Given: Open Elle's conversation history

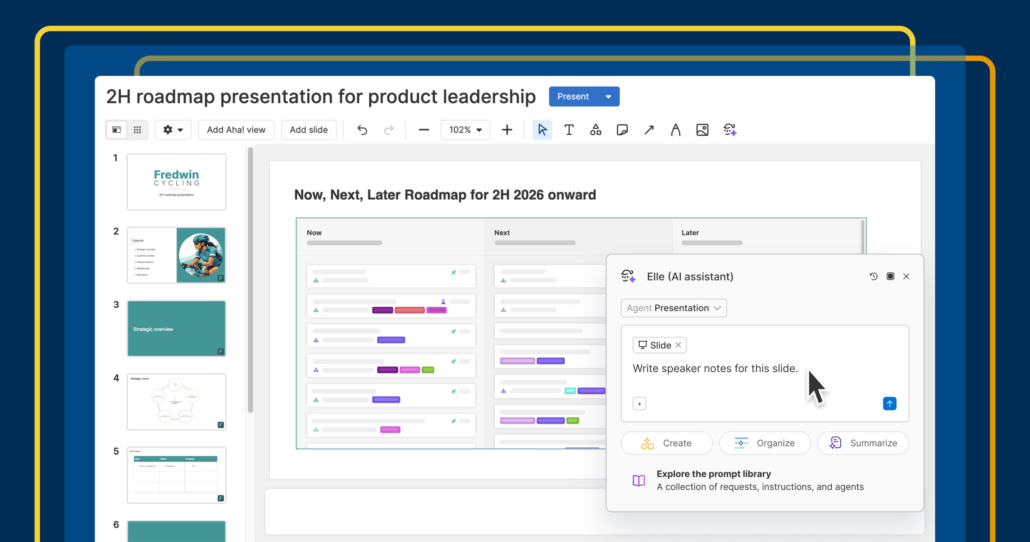Looking at the screenshot, I should (x=874, y=276).
